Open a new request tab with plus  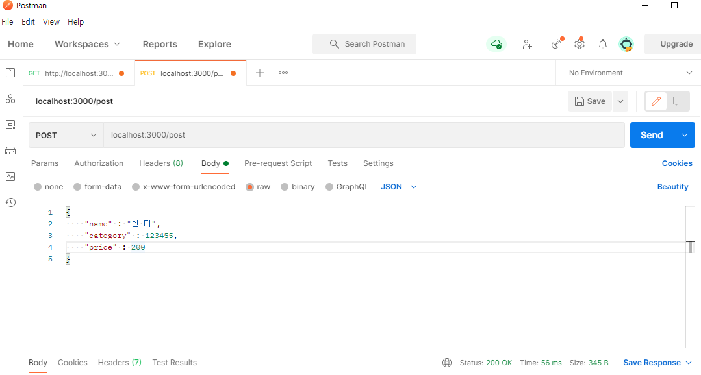260,73
